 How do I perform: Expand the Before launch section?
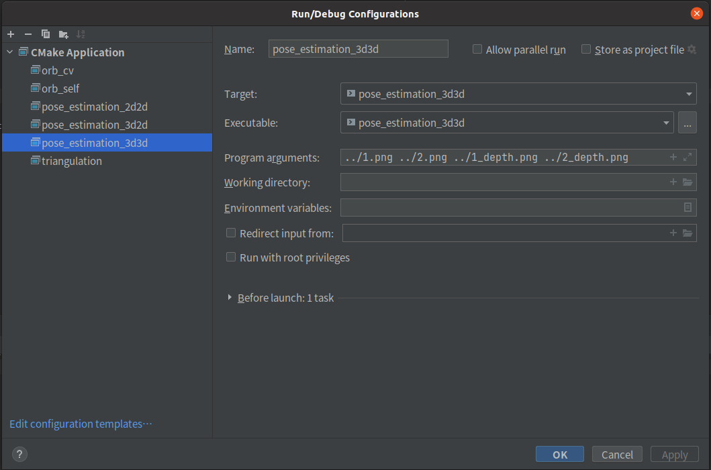click(230, 298)
